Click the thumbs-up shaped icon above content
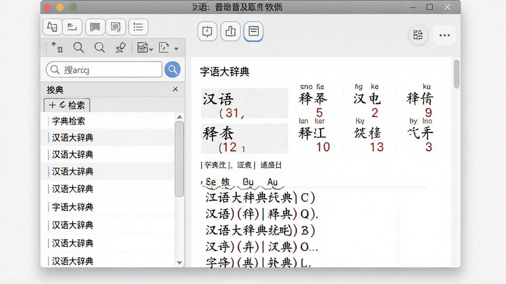506x284 pixels. [x=230, y=31]
